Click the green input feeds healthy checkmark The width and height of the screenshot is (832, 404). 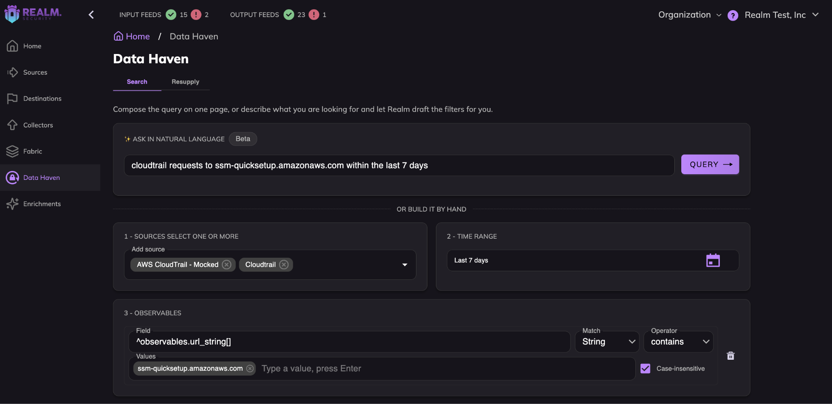tap(171, 15)
